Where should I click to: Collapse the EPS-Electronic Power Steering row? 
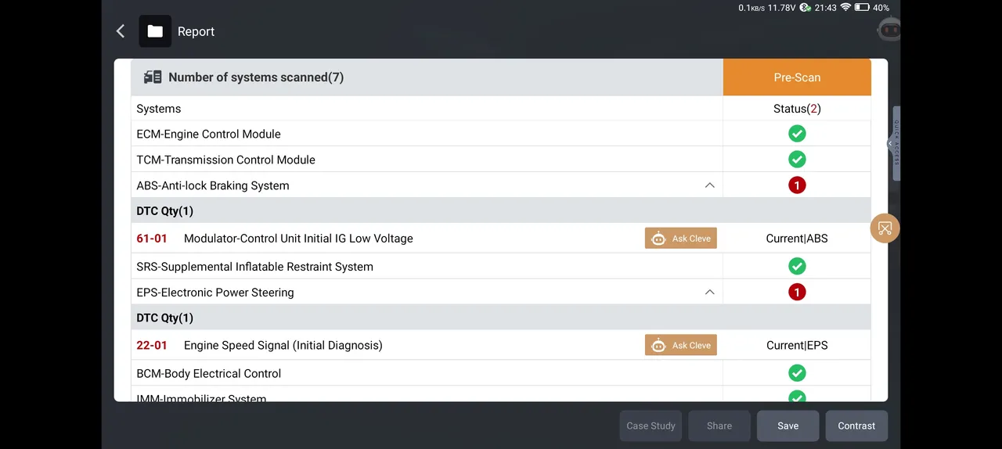[x=709, y=293]
